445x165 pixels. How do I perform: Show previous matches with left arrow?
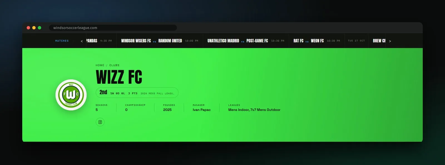82,41
